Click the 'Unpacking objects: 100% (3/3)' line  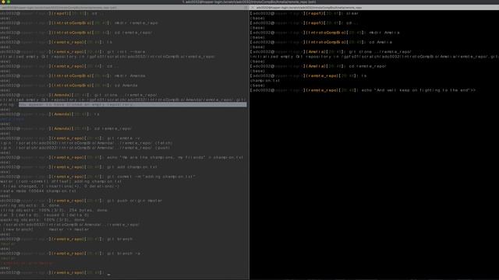pyautogui.click(x=42, y=219)
